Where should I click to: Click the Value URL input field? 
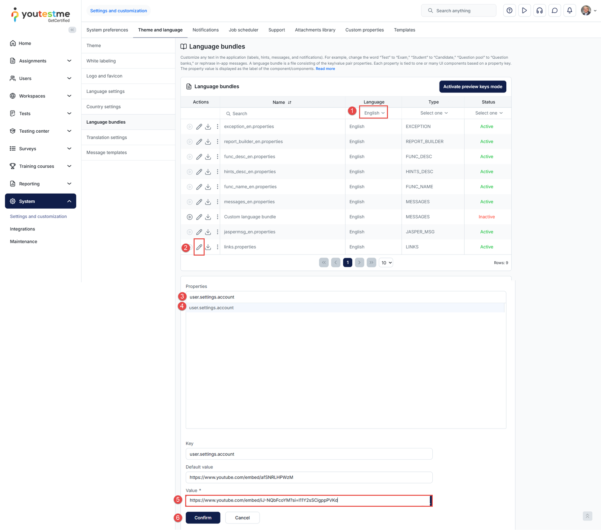pos(308,500)
